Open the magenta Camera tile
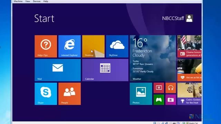 tap(171, 100)
